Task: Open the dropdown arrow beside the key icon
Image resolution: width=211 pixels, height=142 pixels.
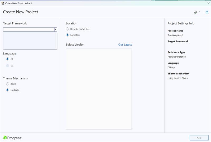Action: click(x=199, y=12)
